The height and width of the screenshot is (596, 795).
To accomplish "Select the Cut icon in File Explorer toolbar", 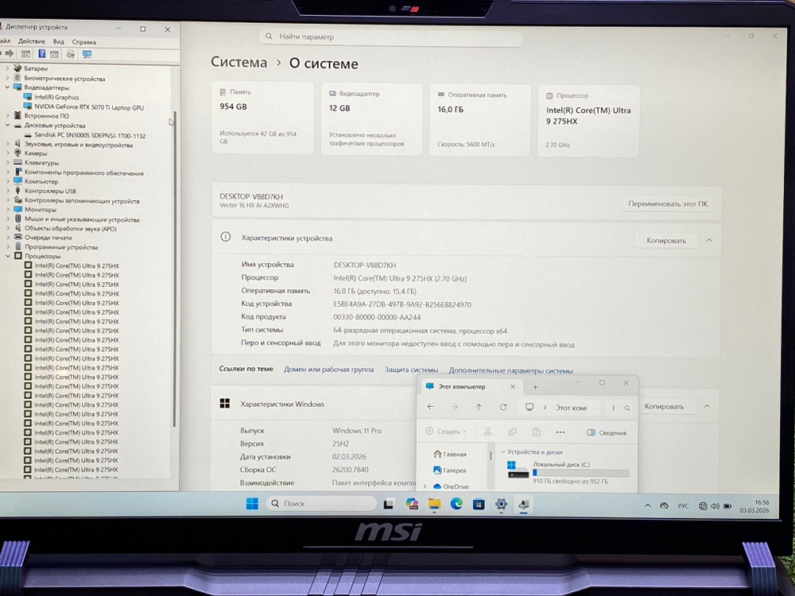I will 488,432.
